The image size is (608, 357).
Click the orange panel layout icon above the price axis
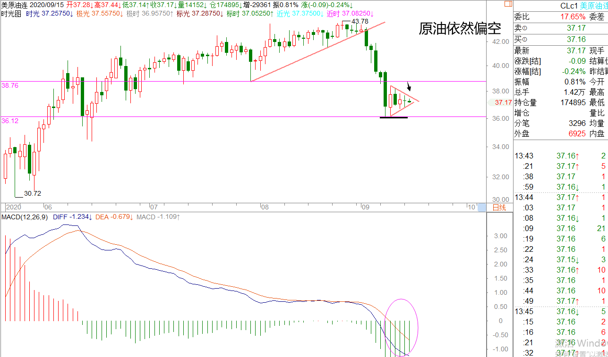point(507,3)
